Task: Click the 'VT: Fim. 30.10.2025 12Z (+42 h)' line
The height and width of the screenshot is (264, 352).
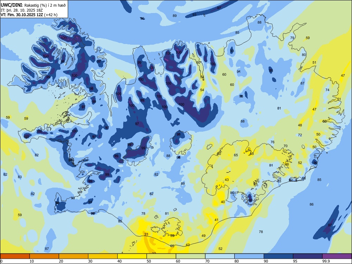Action: pos(29,15)
